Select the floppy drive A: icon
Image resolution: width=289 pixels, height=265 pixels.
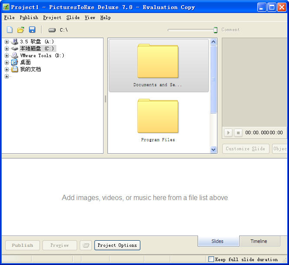click(15, 42)
